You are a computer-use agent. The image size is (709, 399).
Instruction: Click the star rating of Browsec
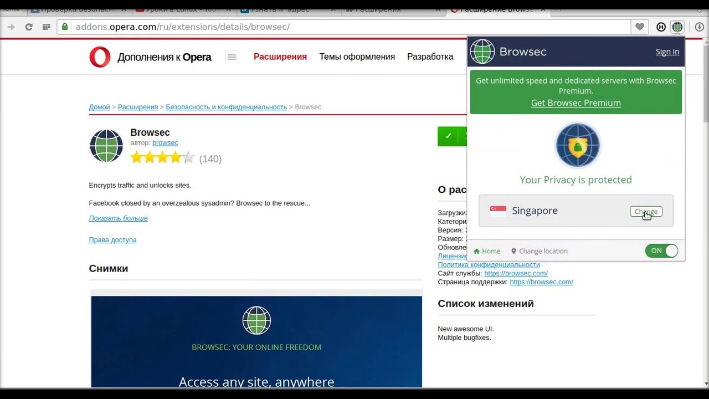(162, 158)
